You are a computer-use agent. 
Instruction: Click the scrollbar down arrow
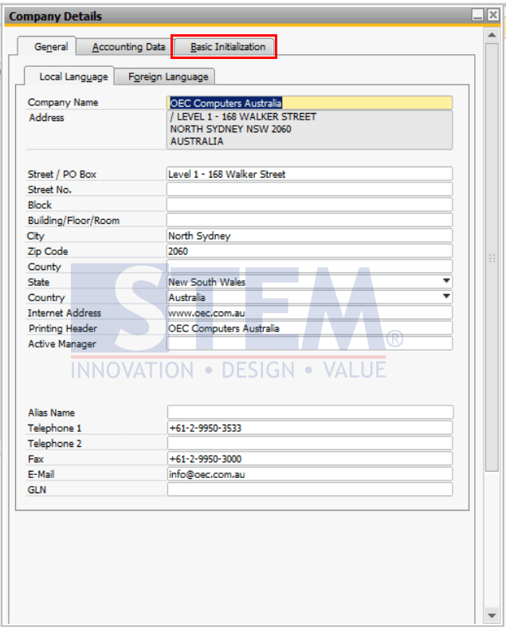click(492, 615)
